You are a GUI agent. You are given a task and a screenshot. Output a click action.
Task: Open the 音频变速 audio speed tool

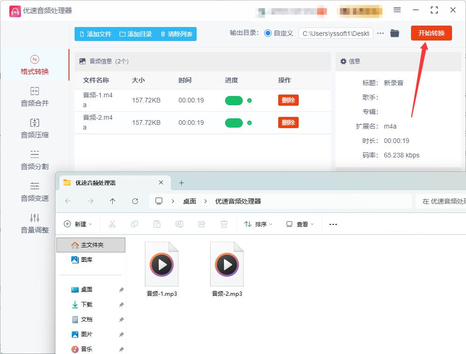[x=34, y=192]
